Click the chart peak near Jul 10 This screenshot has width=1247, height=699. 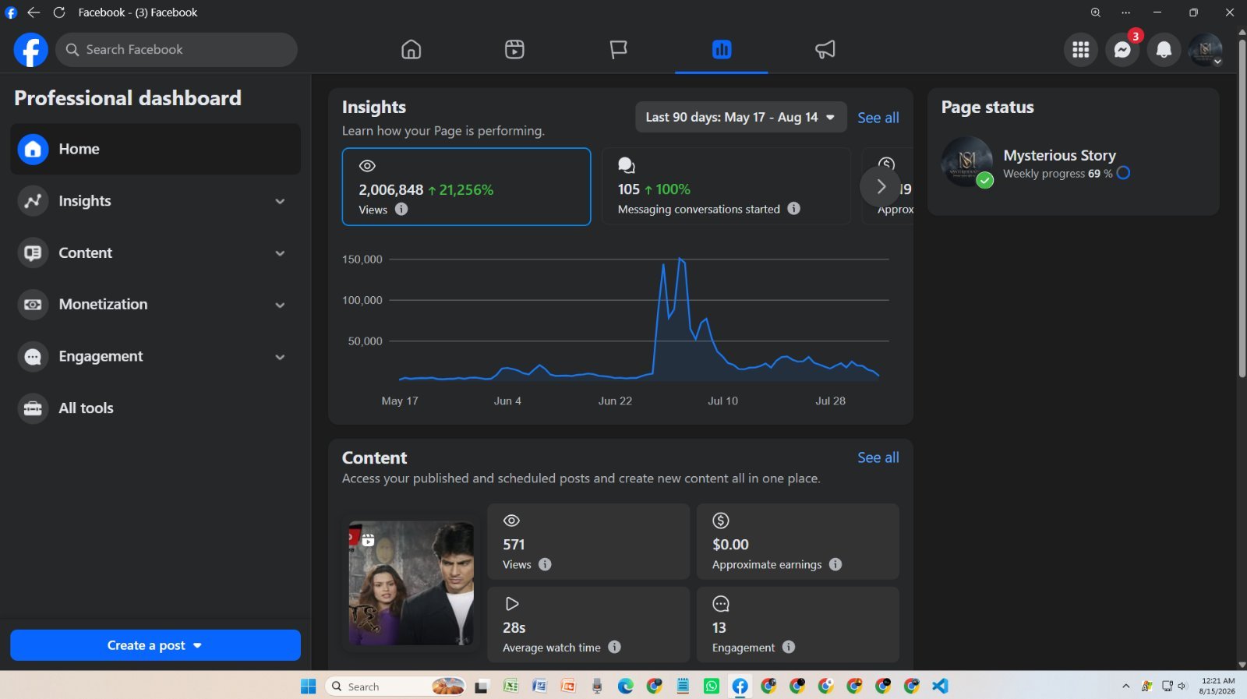pos(680,259)
